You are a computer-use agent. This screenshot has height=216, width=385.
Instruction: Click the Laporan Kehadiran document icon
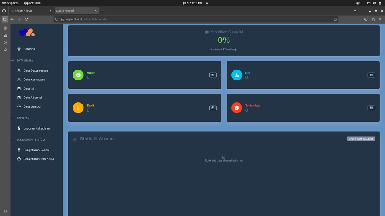(x=19, y=128)
